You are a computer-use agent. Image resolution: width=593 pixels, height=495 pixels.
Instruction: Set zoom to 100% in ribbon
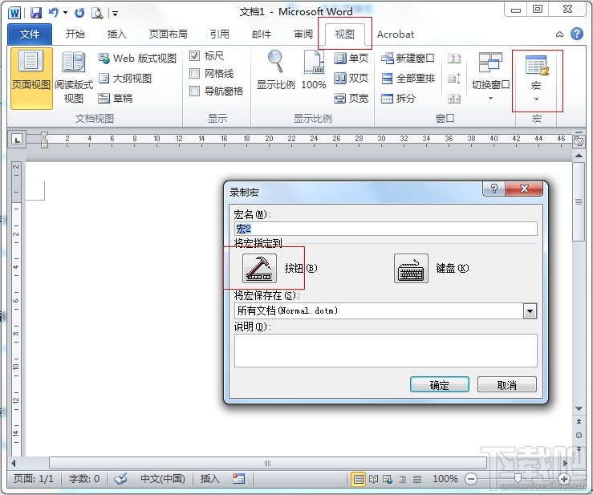[x=314, y=70]
